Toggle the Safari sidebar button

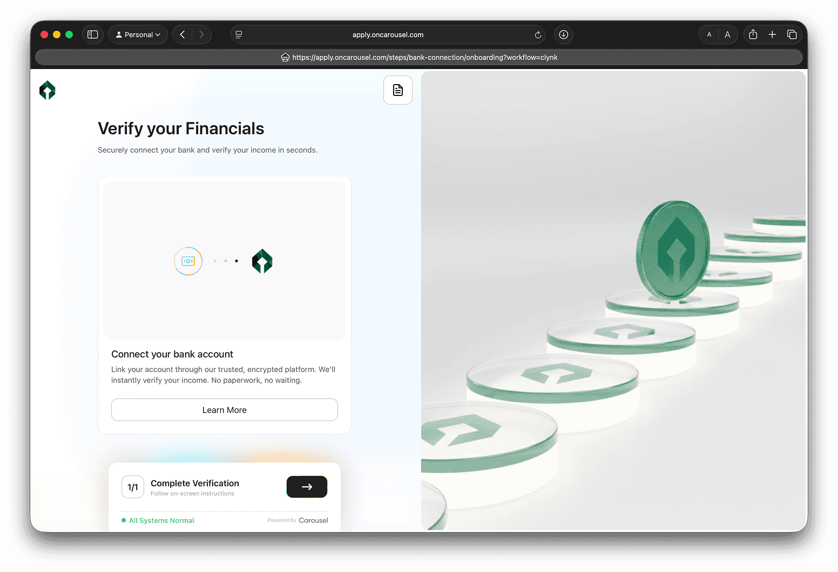click(x=93, y=35)
